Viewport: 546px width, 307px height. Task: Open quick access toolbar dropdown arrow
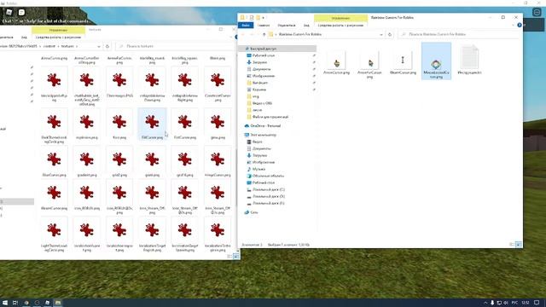click(264, 17)
